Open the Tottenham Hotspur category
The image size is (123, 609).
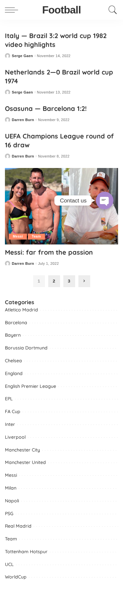click(26, 552)
